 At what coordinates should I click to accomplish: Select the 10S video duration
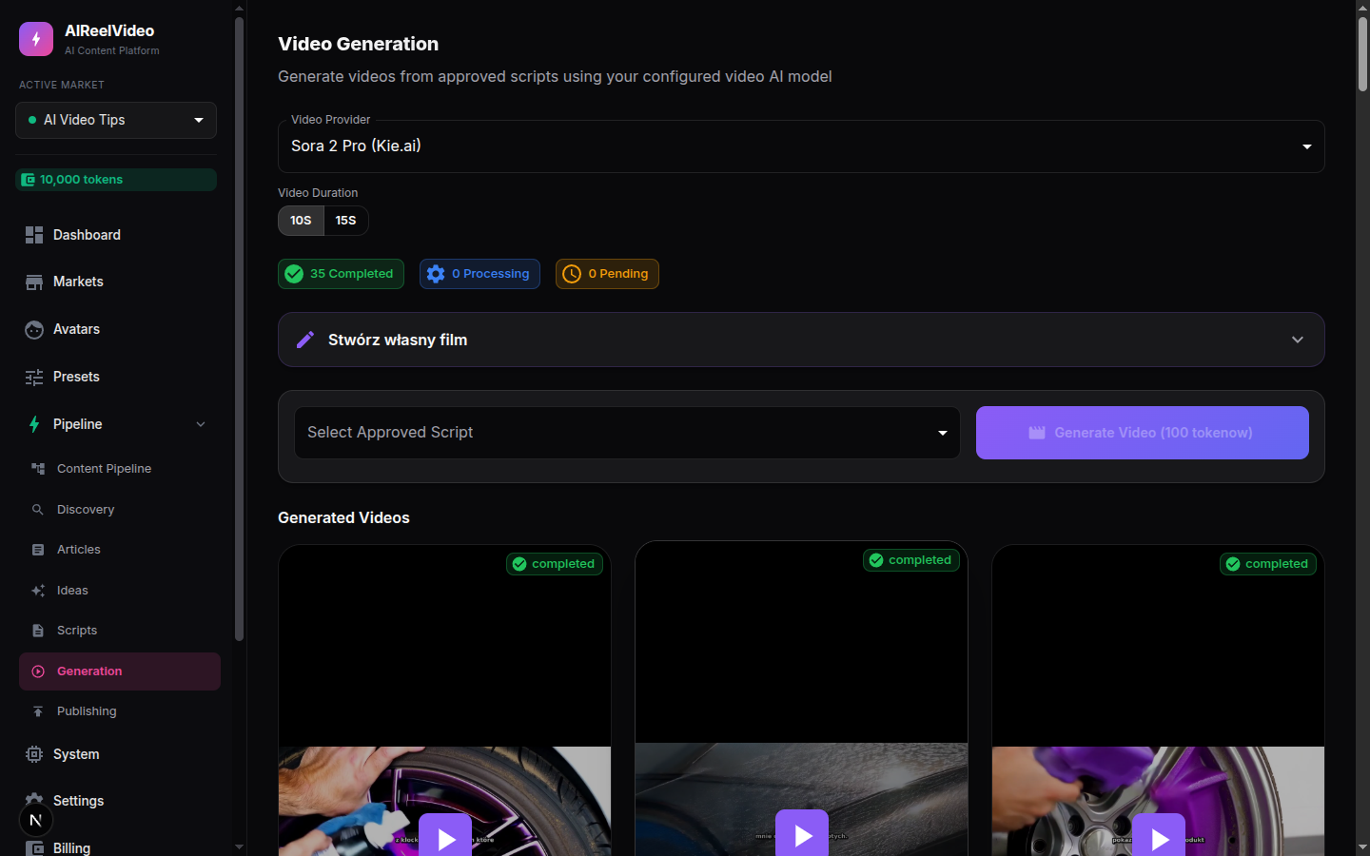click(301, 221)
